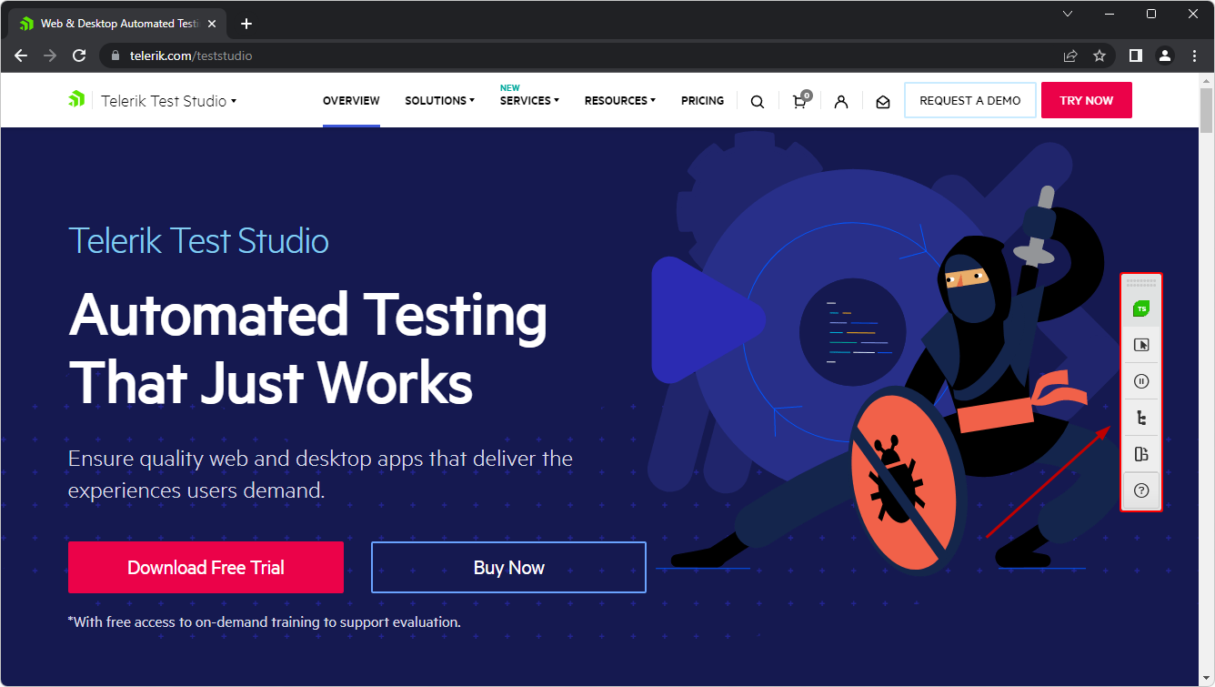Click the Try Now button
This screenshot has height=687, width=1215.
click(1087, 100)
